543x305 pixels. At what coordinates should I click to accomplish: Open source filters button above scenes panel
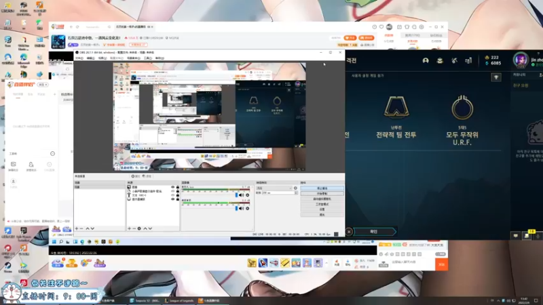point(147,176)
